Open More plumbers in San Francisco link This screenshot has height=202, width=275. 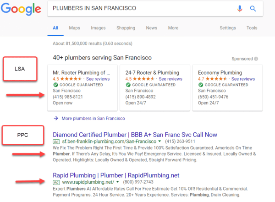[x=93, y=118]
